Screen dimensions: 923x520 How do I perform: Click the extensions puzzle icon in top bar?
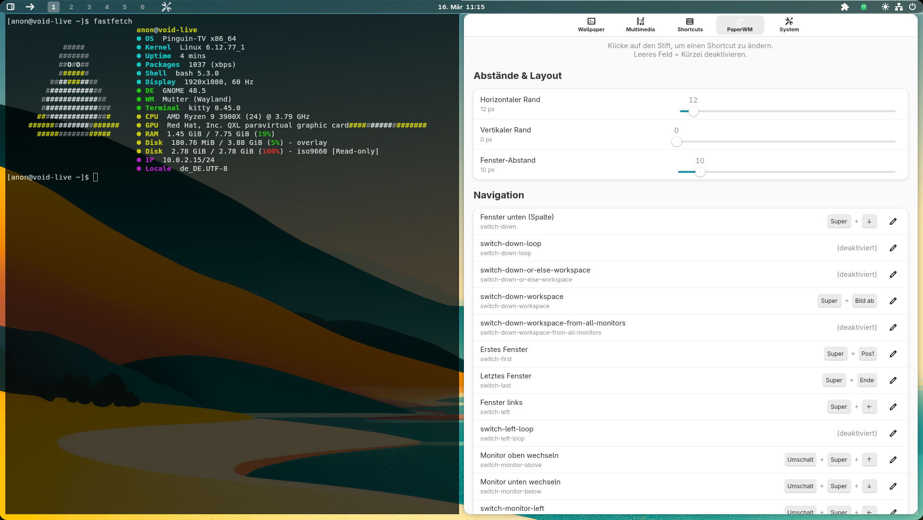pos(845,7)
